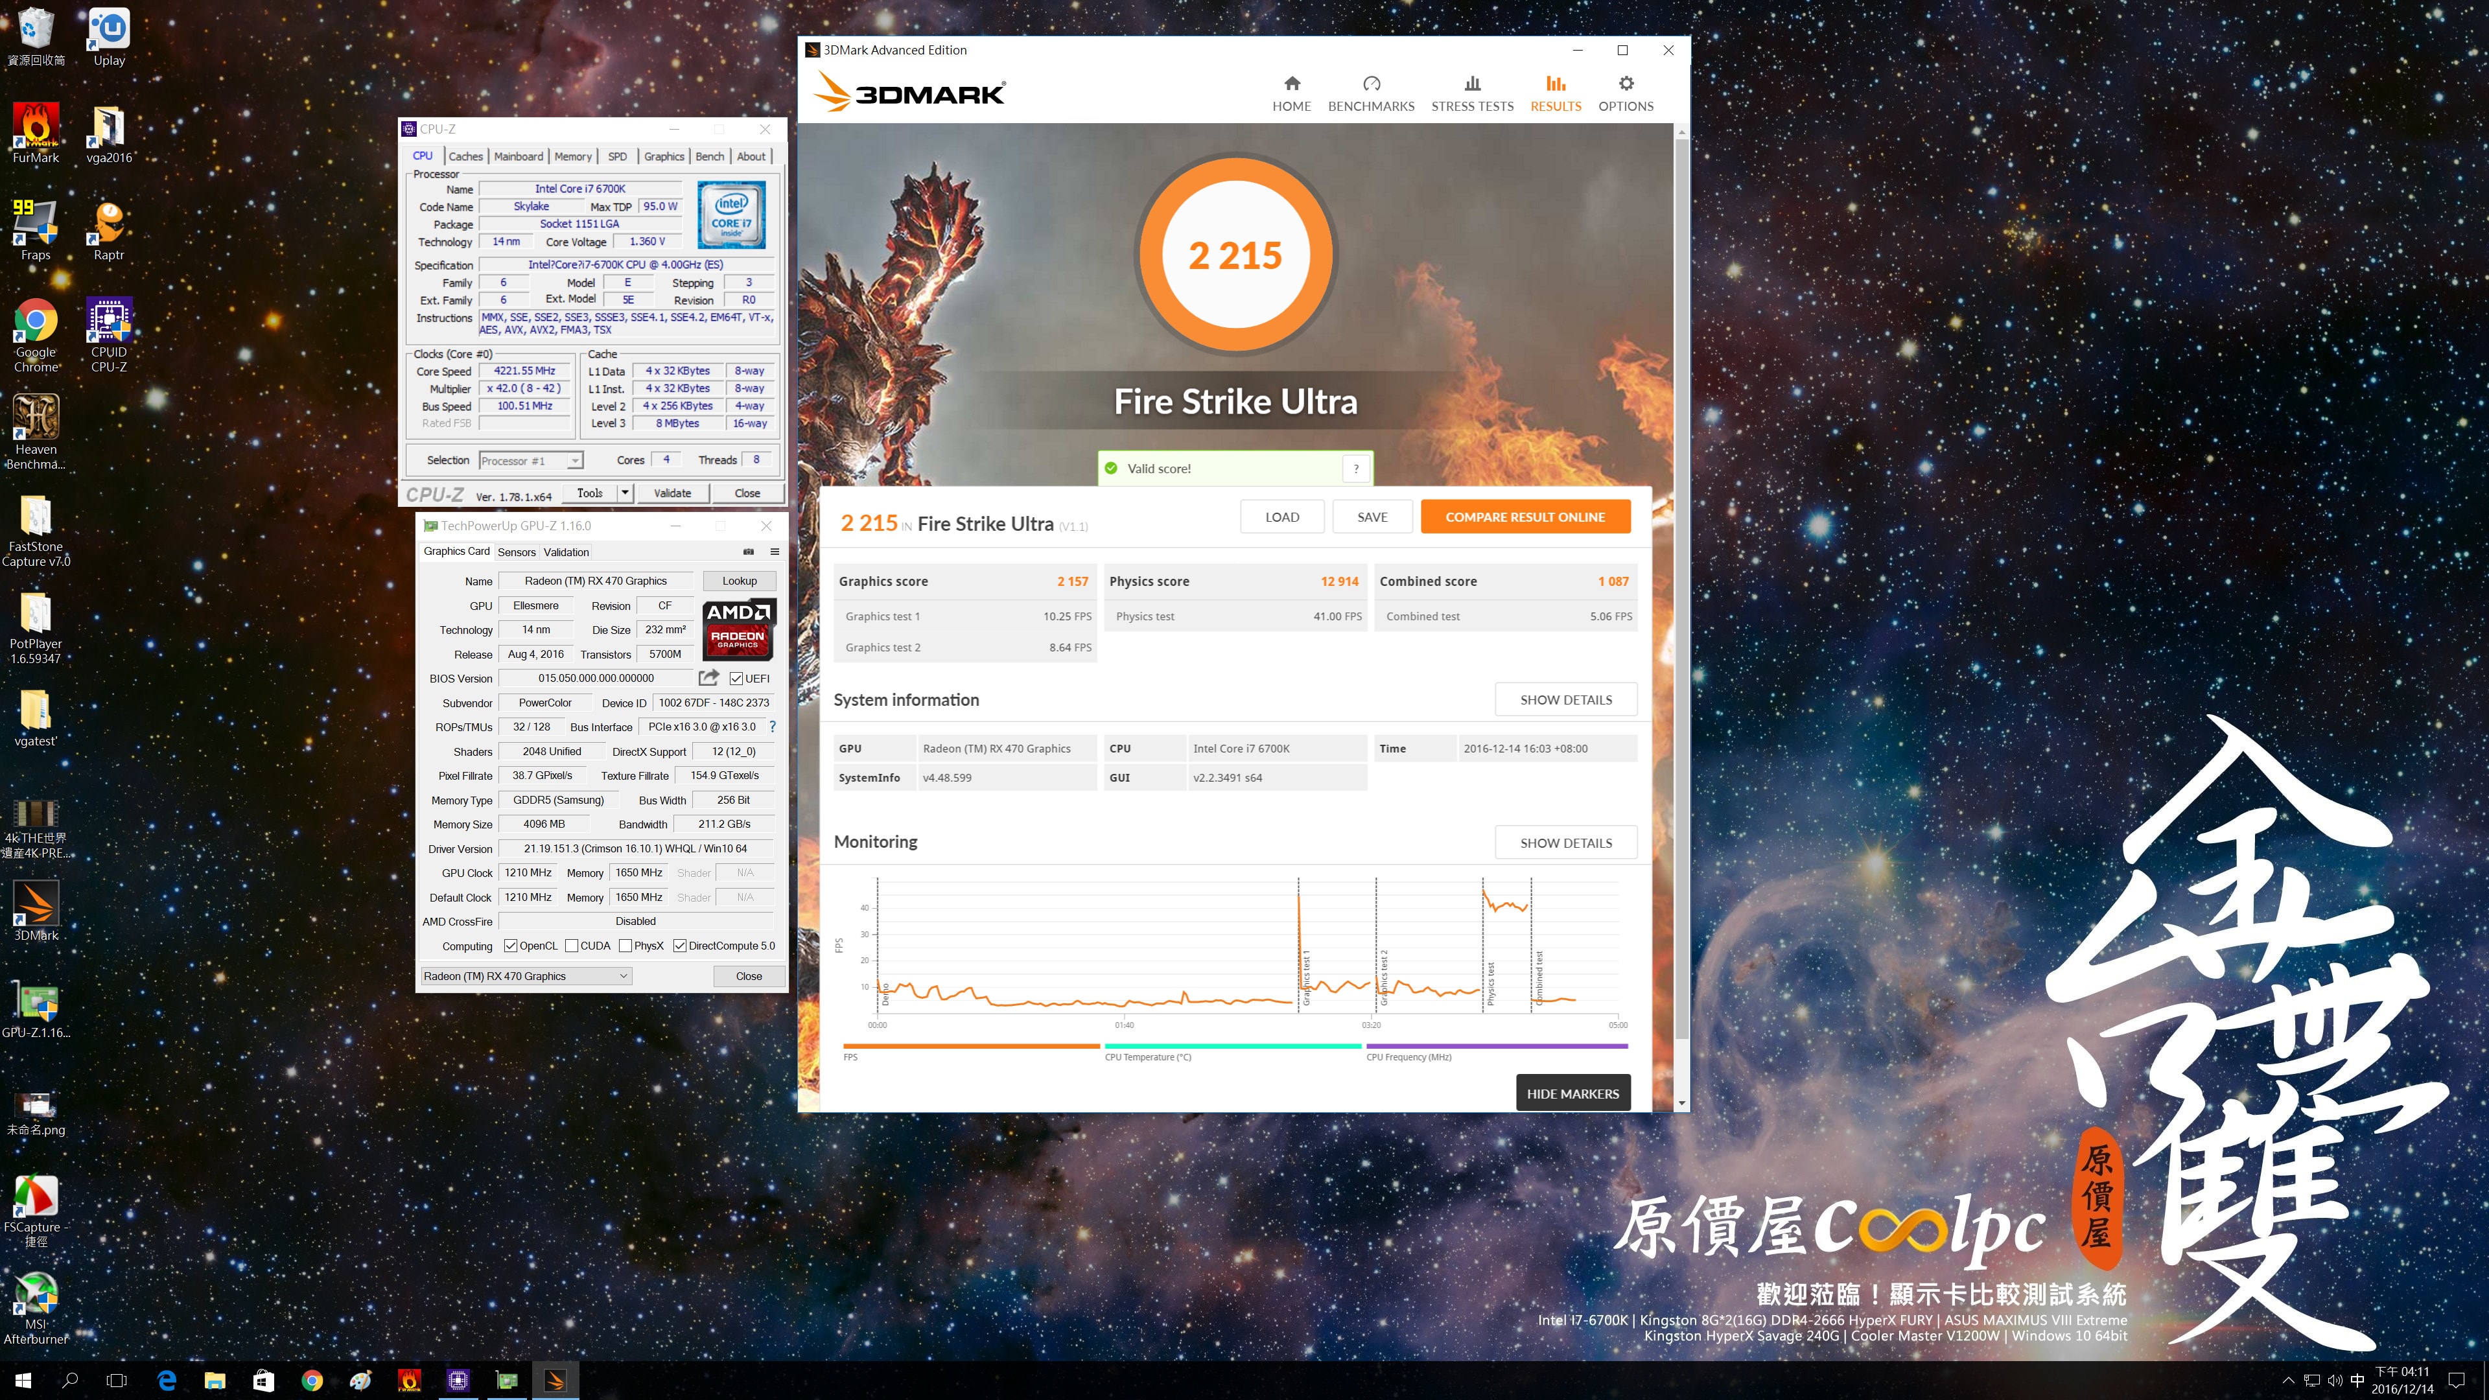Open the vga2016 desktop icon
This screenshot has width=2489, height=1400.
[x=109, y=134]
